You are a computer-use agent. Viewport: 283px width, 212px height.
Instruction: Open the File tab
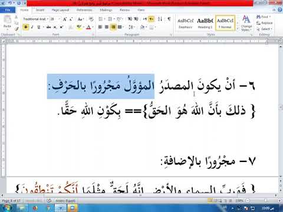8,10
